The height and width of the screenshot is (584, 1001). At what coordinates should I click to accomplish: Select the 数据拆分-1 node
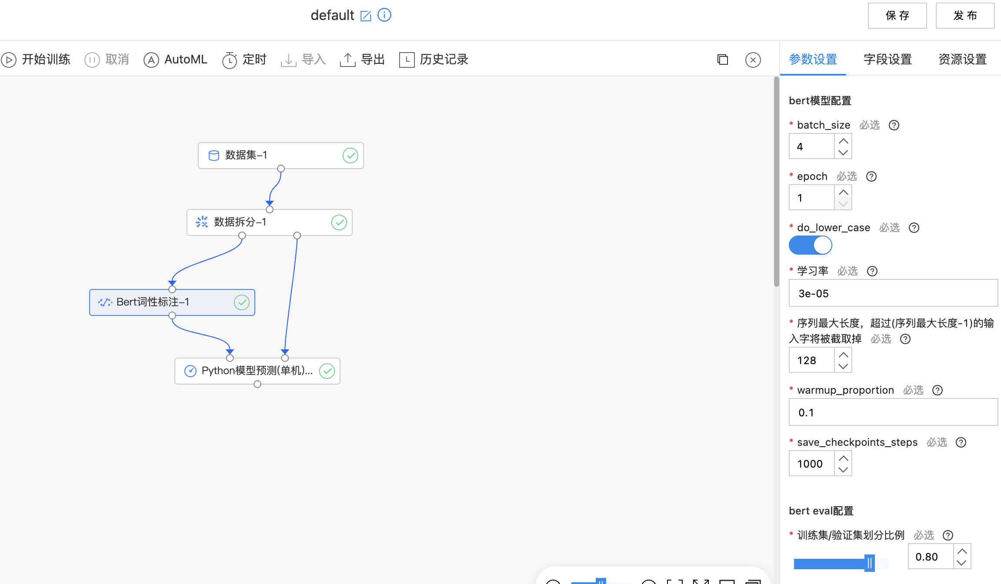point(270,222)
